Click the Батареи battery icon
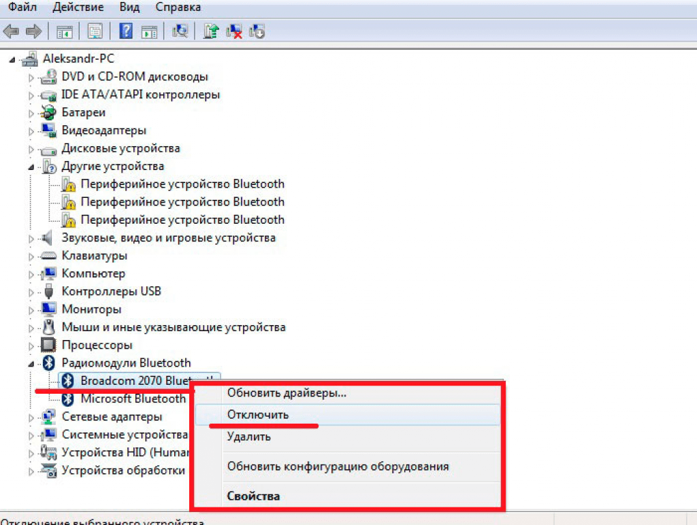This screenshot has height=525, width=697. (48, 112)
